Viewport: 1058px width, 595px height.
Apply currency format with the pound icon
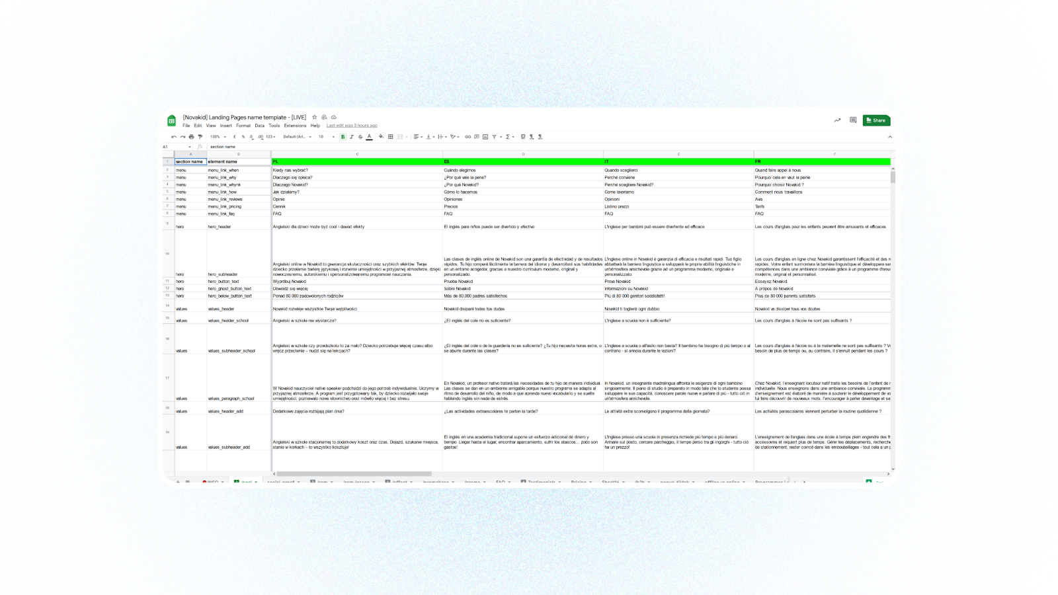235,137
